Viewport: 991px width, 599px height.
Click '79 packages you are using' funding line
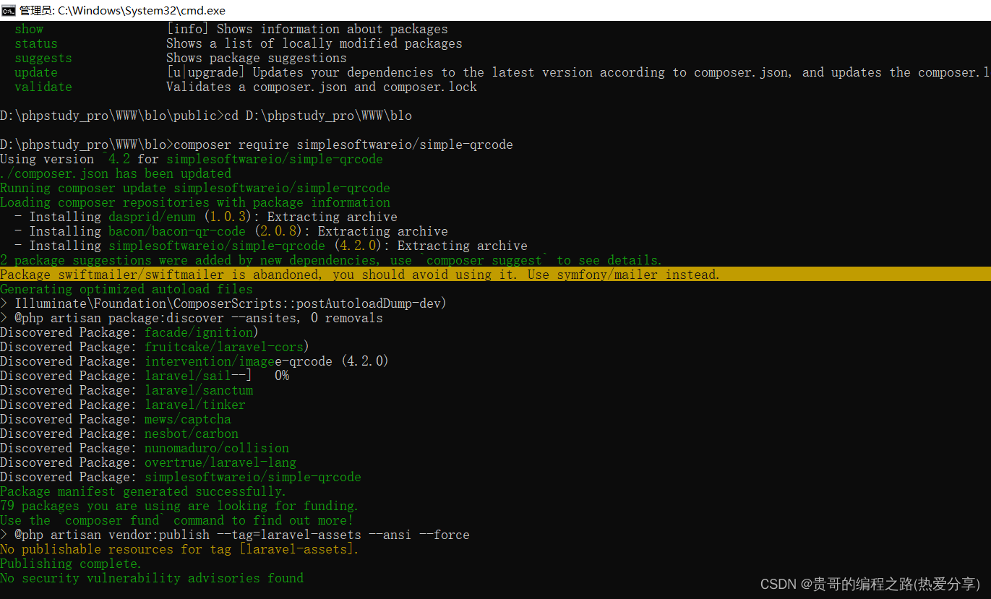179,506
